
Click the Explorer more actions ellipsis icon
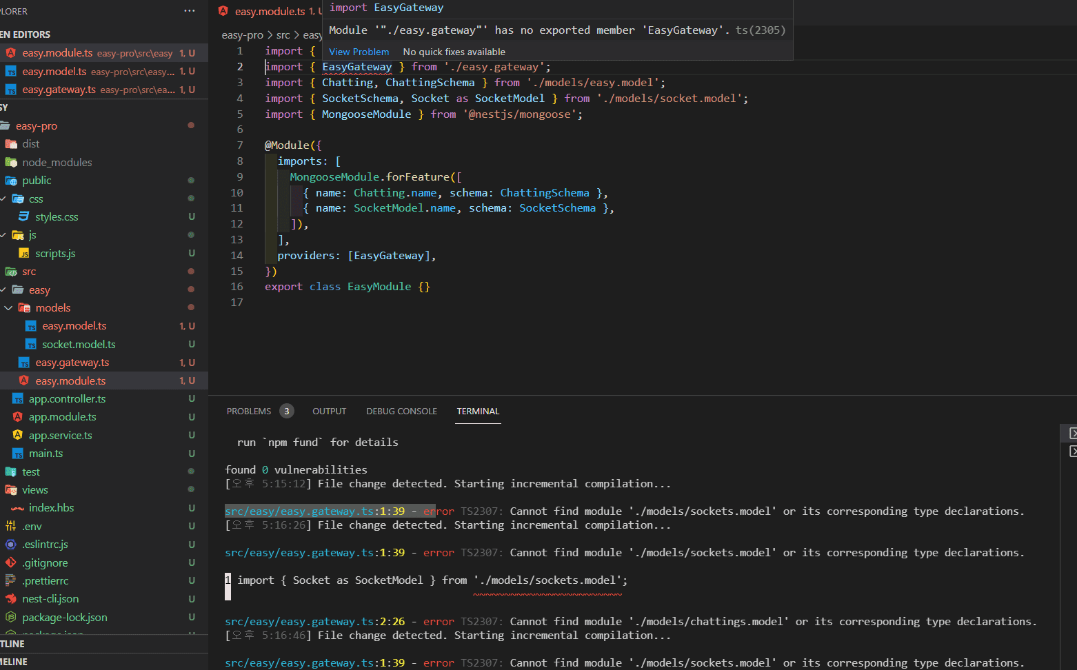190,11
